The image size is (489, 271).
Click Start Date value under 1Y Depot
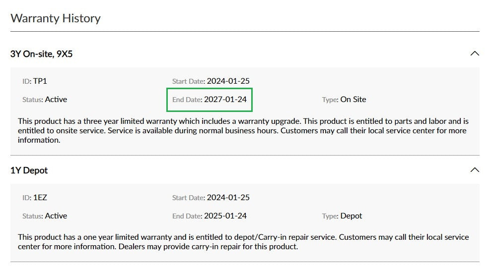tap(228, 197)
